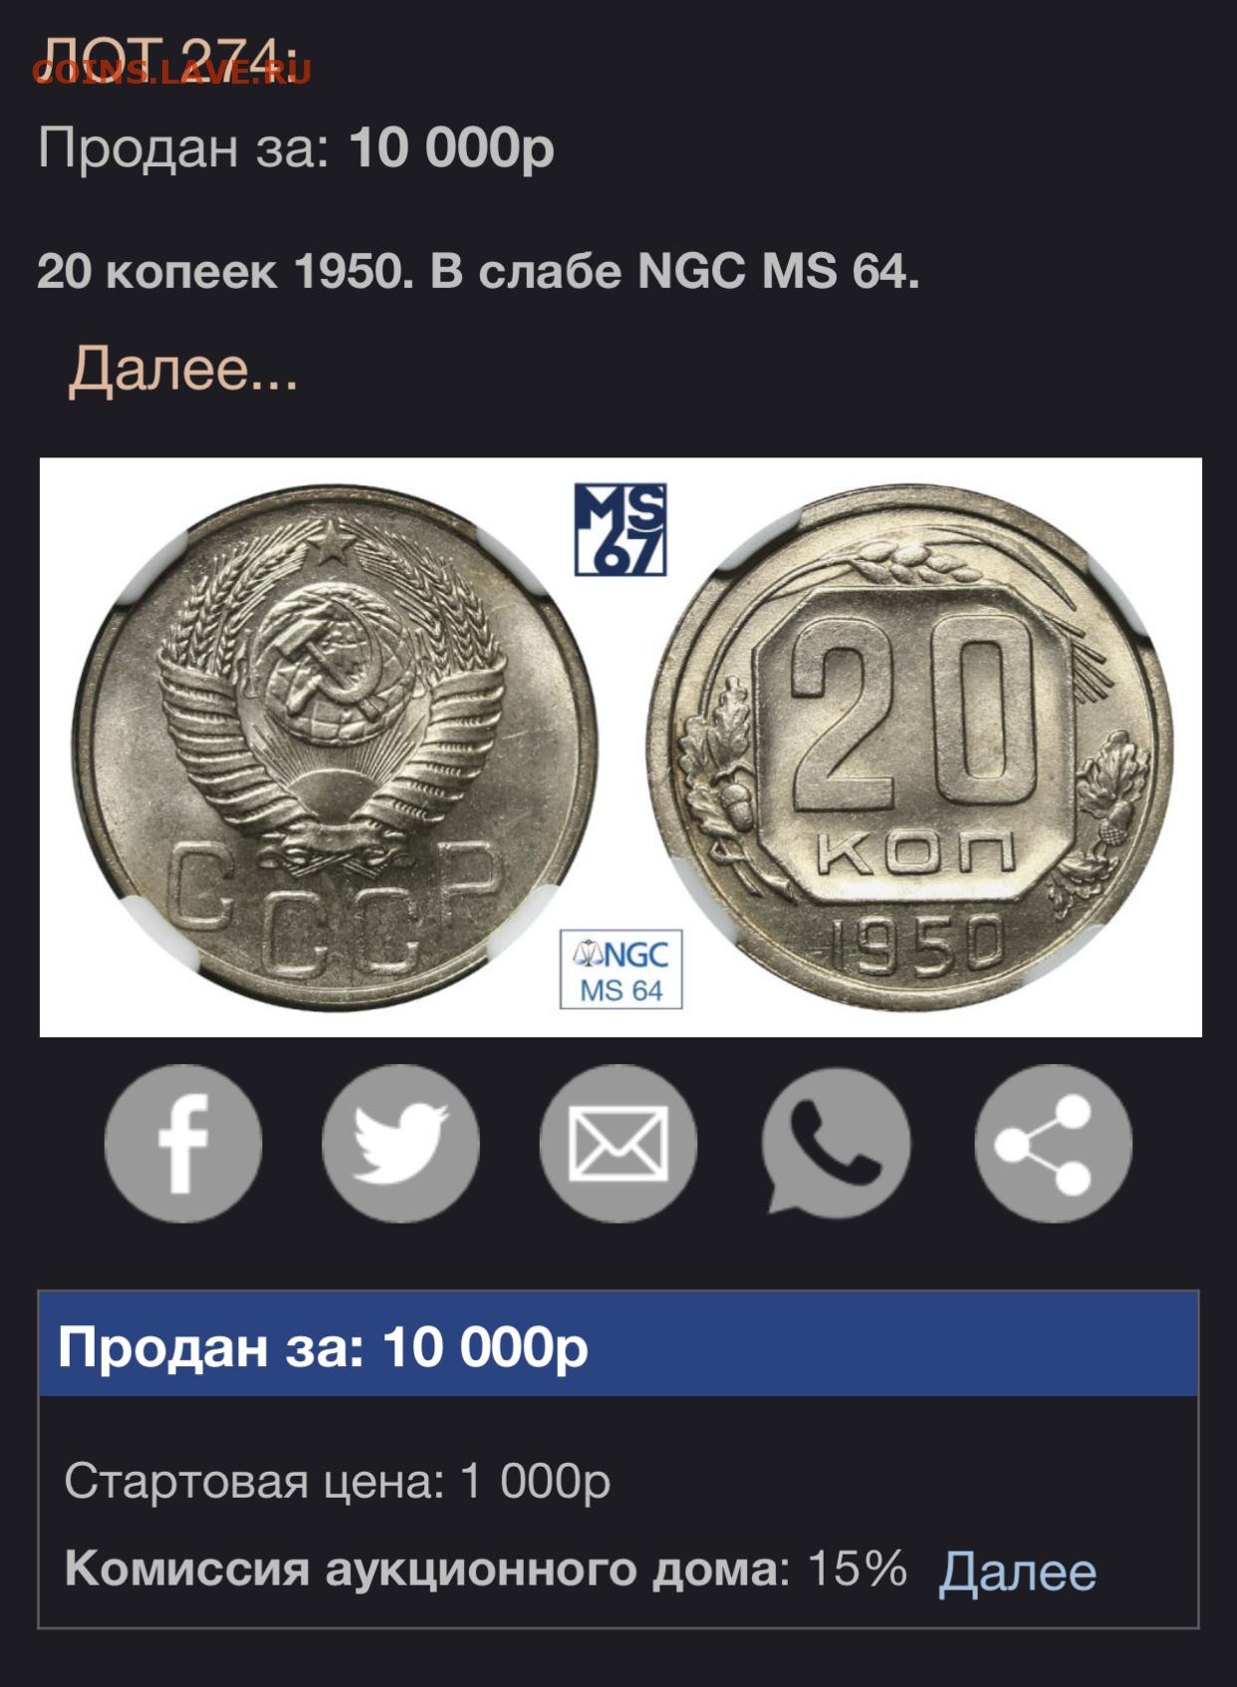Share the lot on Facebook

(x=183, y=1143)
